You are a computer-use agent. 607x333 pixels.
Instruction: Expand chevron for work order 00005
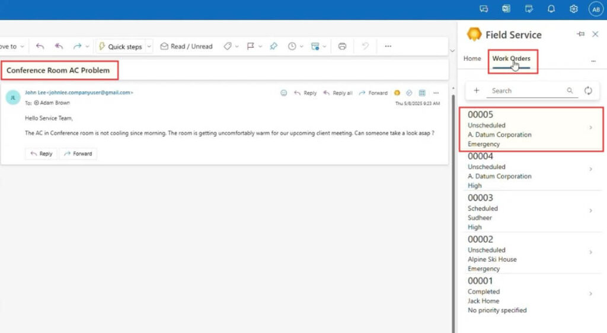tap(591, 128)
